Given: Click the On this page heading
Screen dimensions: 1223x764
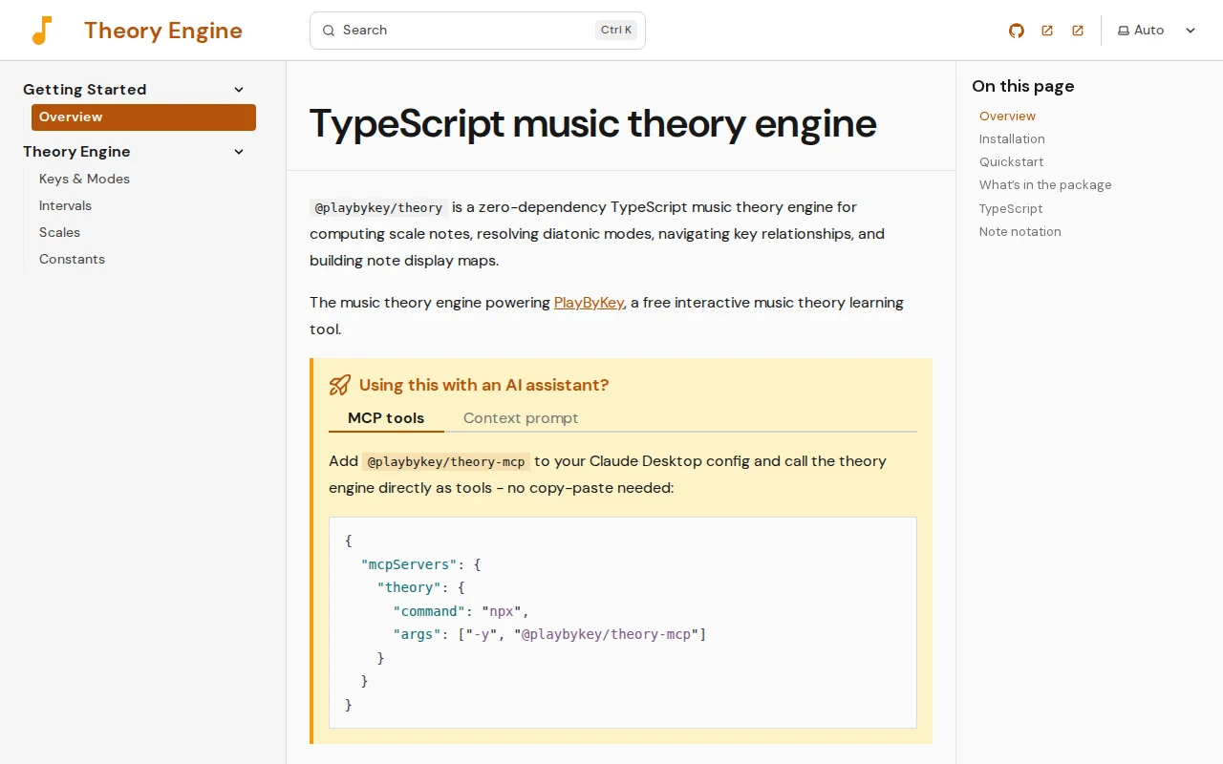Looking at the screenshot, I should pyautogui.click(x=1023, y=86).
